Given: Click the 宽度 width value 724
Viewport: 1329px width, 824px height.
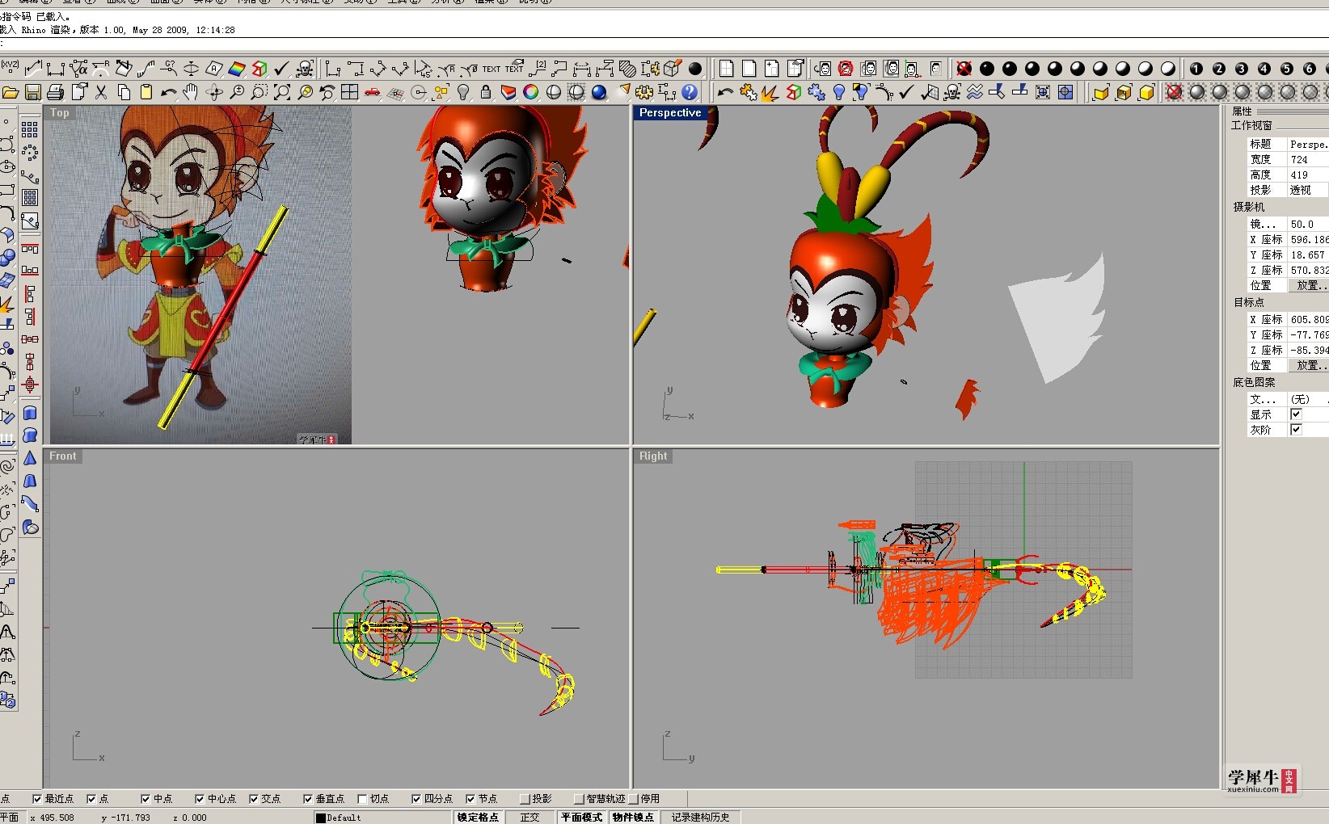Looking at the screenshot, I should tap(1307, 159).
